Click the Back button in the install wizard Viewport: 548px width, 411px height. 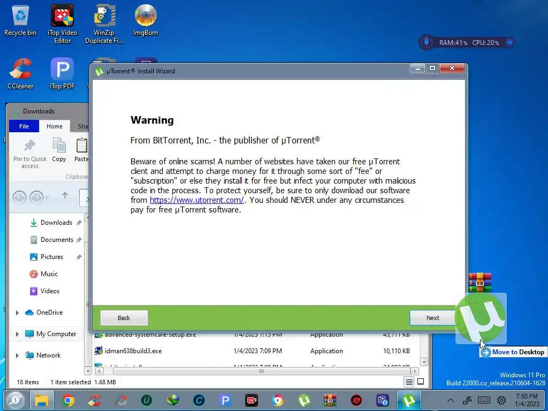coord(124,318)
